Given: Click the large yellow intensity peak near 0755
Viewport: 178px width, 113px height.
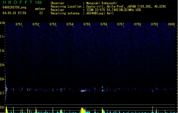Looking at the screenshot, I should click(83, 110).
